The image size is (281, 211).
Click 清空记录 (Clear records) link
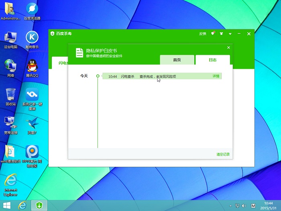(x=223, y=154)
